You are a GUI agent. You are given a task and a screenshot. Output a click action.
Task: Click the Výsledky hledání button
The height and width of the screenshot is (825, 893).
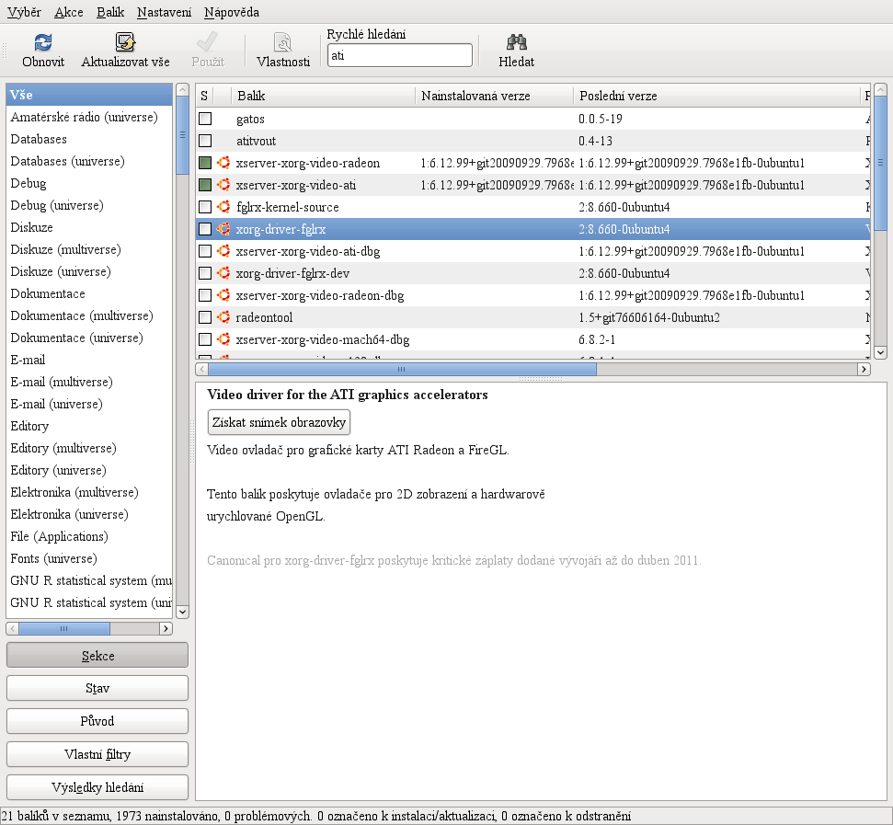coord(97,787)
